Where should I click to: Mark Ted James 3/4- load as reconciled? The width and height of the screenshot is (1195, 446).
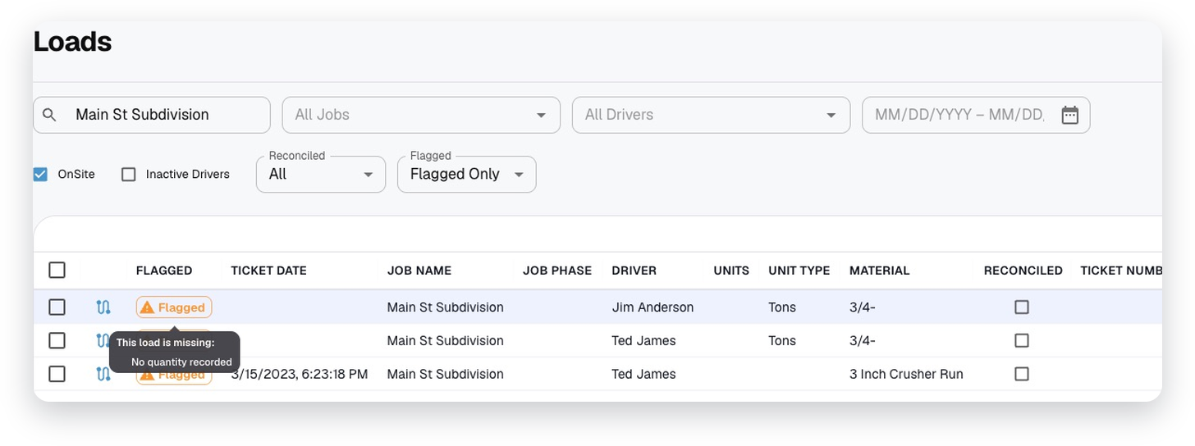1022,340
